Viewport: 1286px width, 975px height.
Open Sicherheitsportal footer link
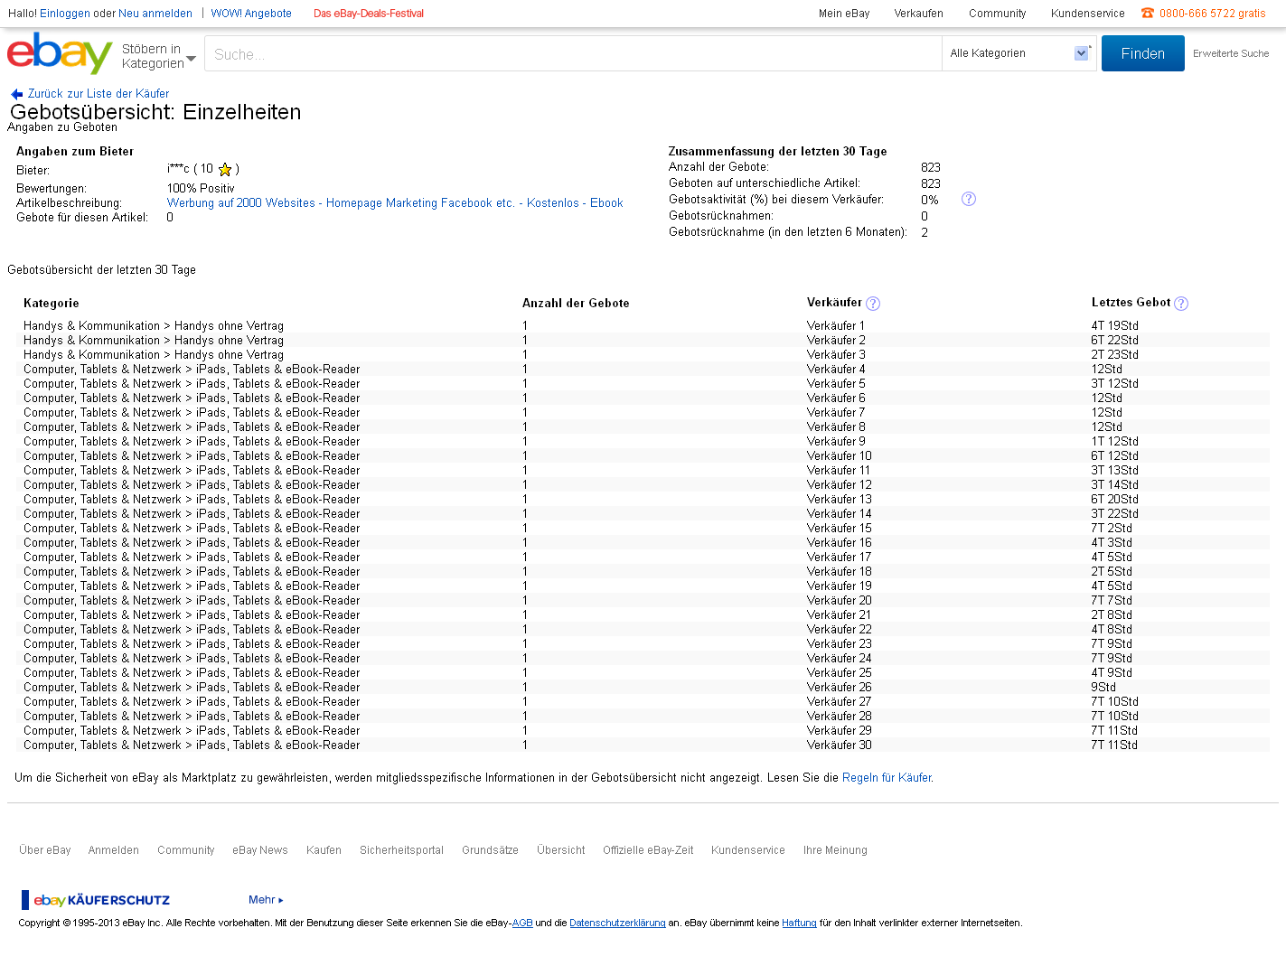(x=402, y=850)
